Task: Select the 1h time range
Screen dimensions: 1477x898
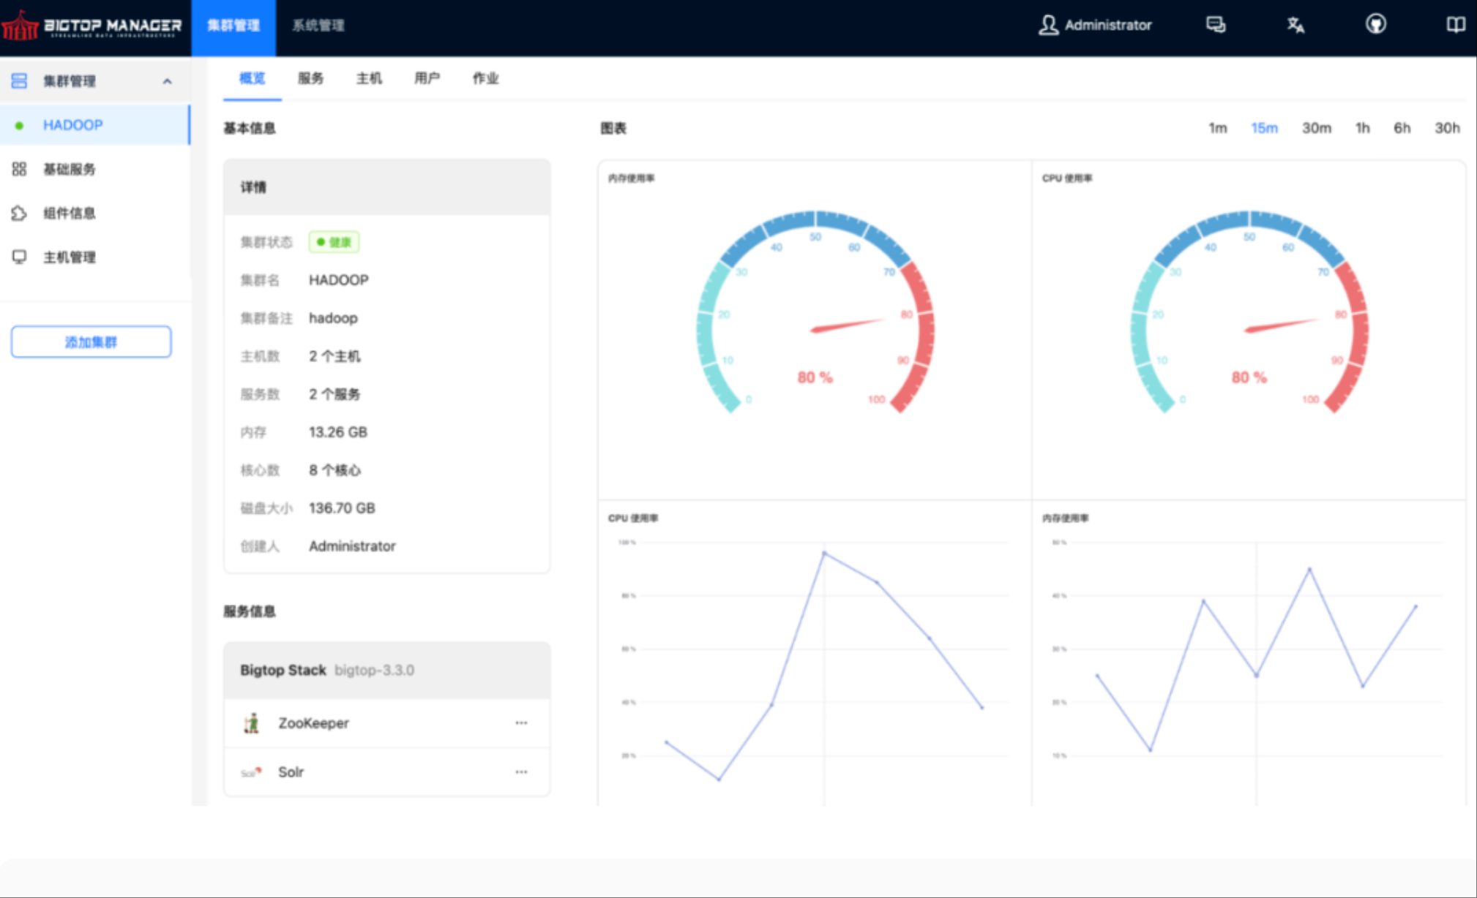Action: click(1363, 127)
